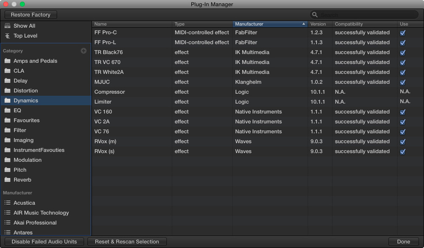The image size is (424, 248).
Task: Click the InstrumentFavouties folder icon
Action: click(8, 150)
